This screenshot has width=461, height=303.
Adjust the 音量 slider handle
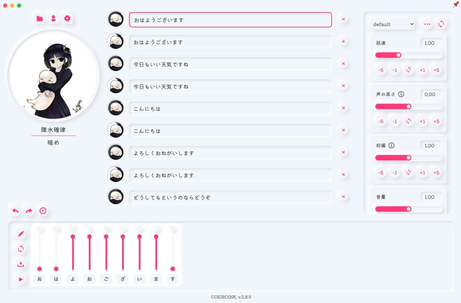408,209
